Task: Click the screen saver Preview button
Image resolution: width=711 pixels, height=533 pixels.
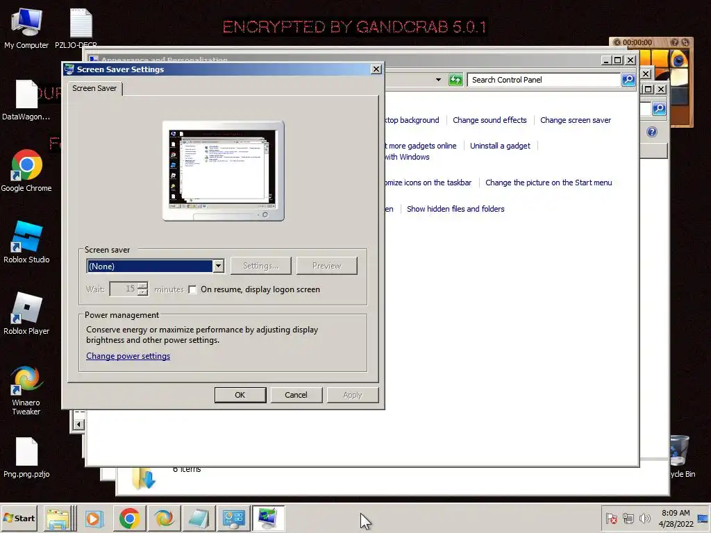Action: [327, 266]
